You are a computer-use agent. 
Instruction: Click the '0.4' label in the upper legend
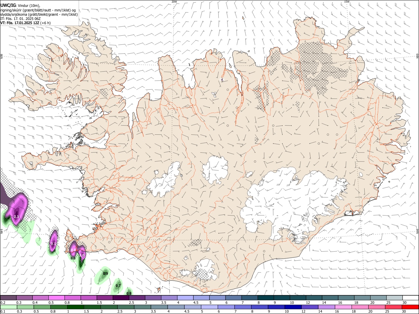[35, 303]
